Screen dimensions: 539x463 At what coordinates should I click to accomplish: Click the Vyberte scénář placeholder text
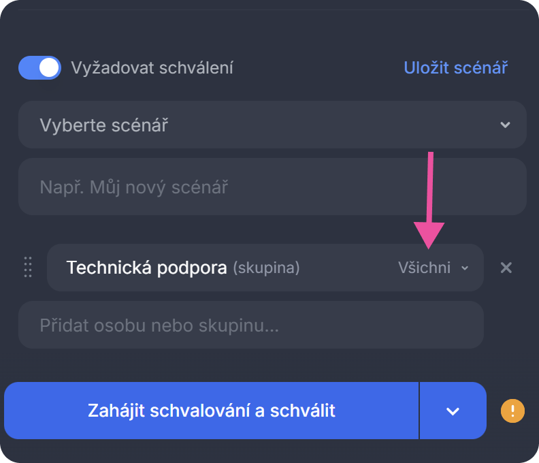tap(104, 125)
